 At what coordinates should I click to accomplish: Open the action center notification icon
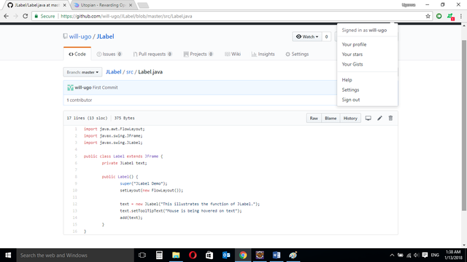425,255
